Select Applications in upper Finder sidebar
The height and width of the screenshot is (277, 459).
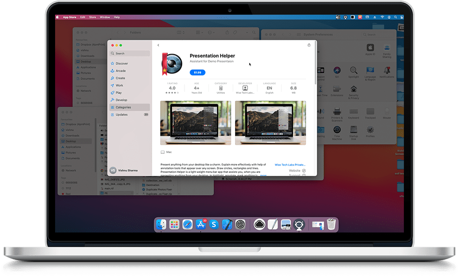88,67
